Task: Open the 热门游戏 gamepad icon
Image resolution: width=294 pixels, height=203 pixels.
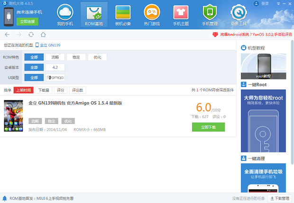Action: tap(152, 12)
